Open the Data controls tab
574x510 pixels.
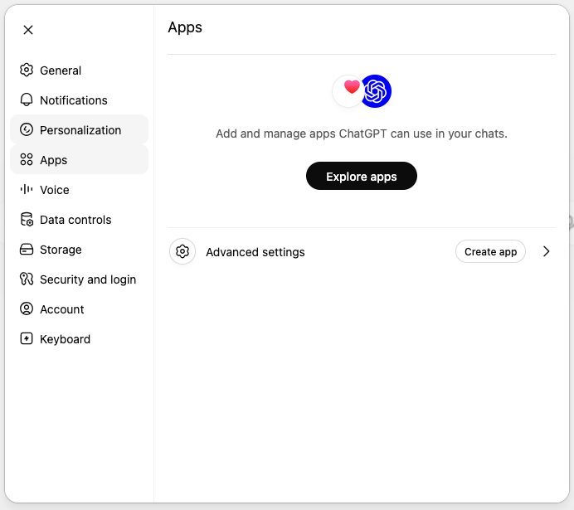tap(79, 220)
